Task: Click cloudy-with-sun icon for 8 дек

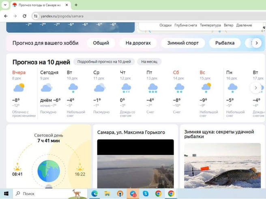Action: (x=19, y=88)
